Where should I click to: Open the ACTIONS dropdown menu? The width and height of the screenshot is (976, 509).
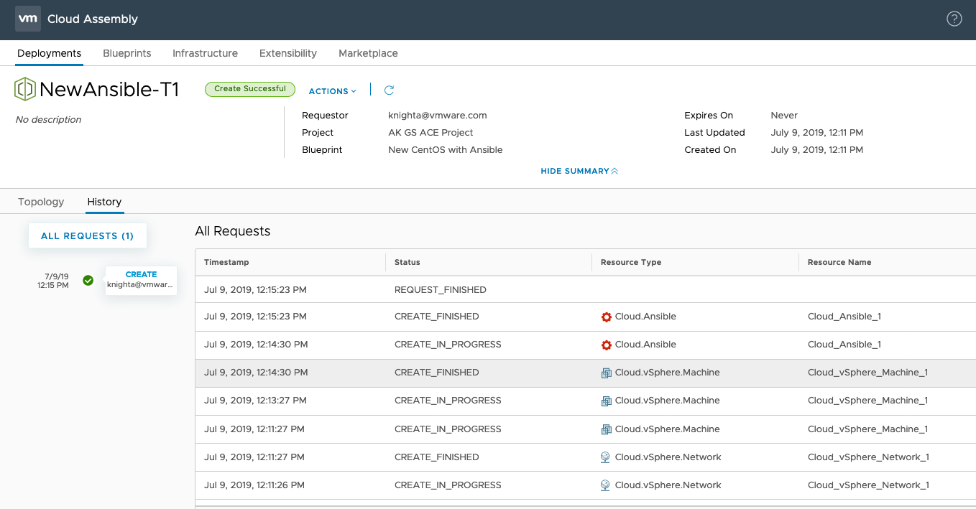(x=332, y=91)
